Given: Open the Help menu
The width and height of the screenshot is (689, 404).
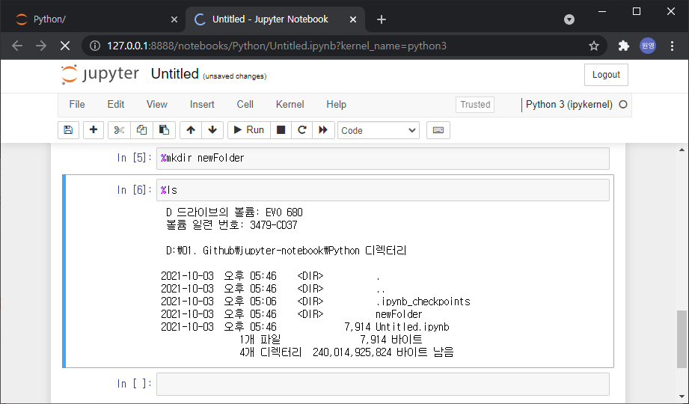Looking at the screenshot, I should [336, 105].
